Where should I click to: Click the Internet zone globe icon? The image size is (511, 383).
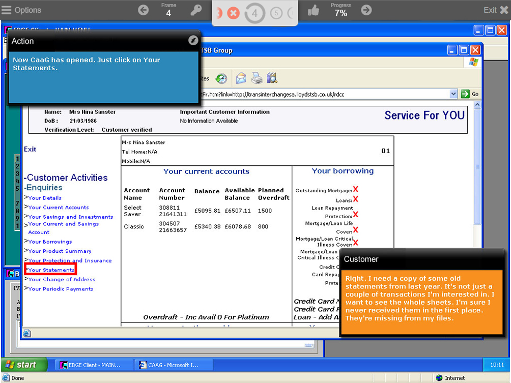[439, 378]
